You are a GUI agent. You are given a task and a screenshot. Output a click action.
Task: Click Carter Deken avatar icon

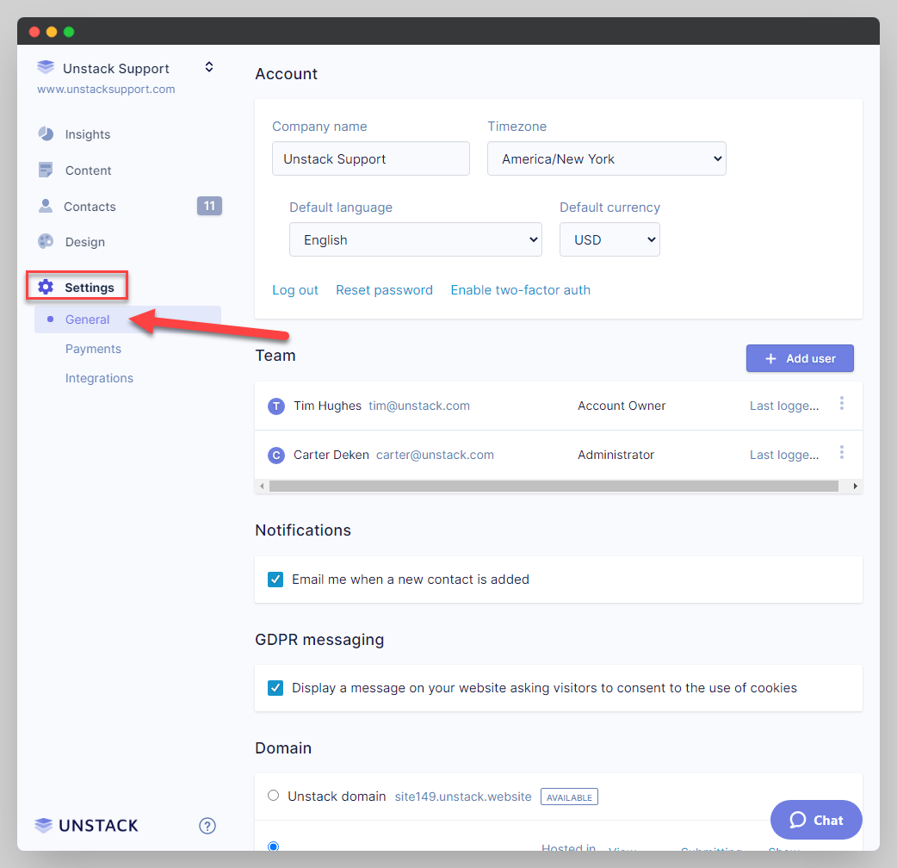pyautogui.click(x=276, y=456)
